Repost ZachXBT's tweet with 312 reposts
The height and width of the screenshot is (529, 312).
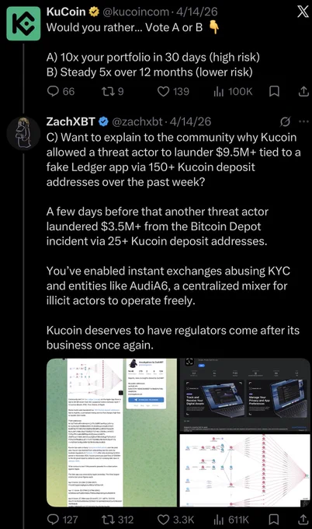[x=117, y=519]
